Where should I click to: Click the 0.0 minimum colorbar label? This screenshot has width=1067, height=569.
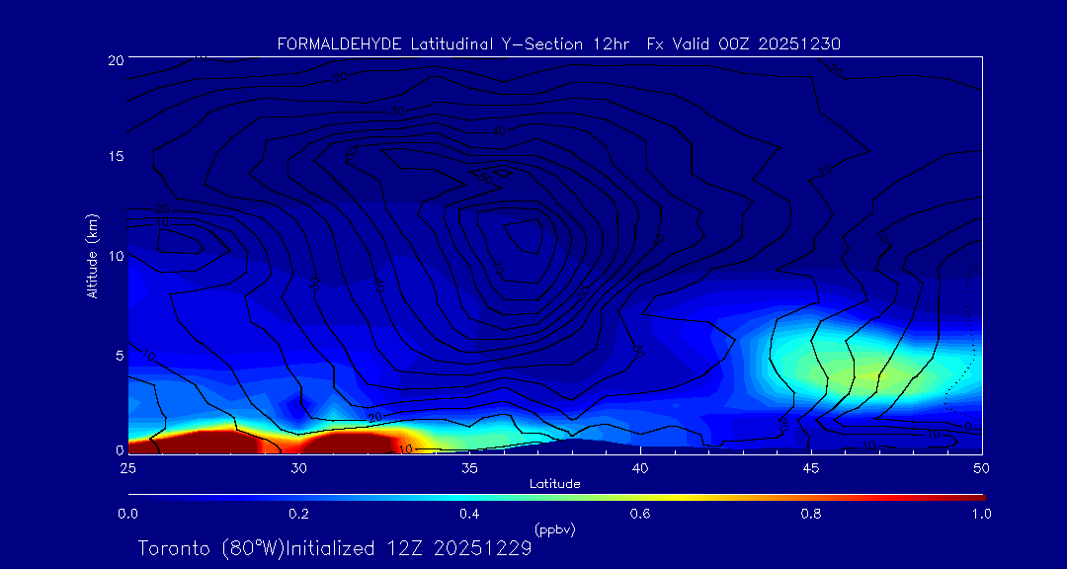127,514
